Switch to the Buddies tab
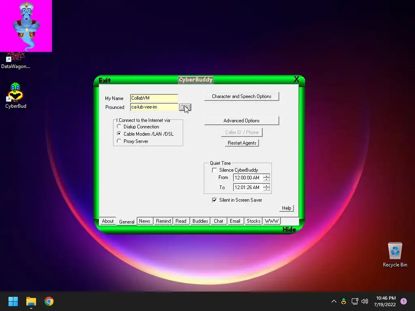The width and height of the screenshot is (415, 311). (x=200, y=221)
